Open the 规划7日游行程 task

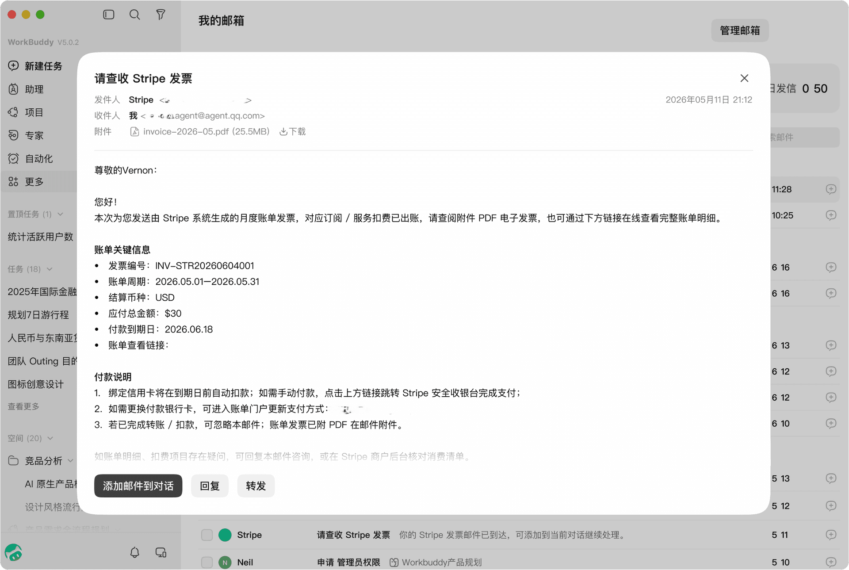click(x=38, y=315)
